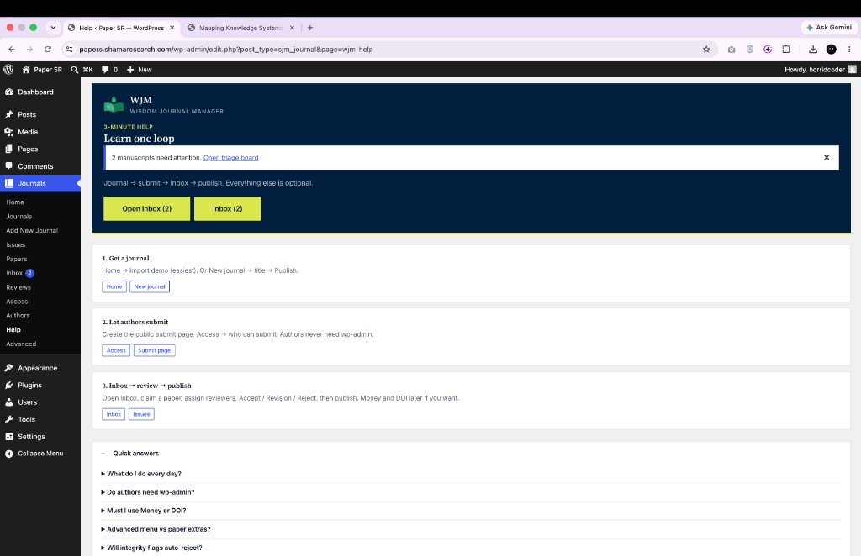Click the site info icon in address bar
The height and width of the screenshot is (556, 861).
(x=69, y=50)
